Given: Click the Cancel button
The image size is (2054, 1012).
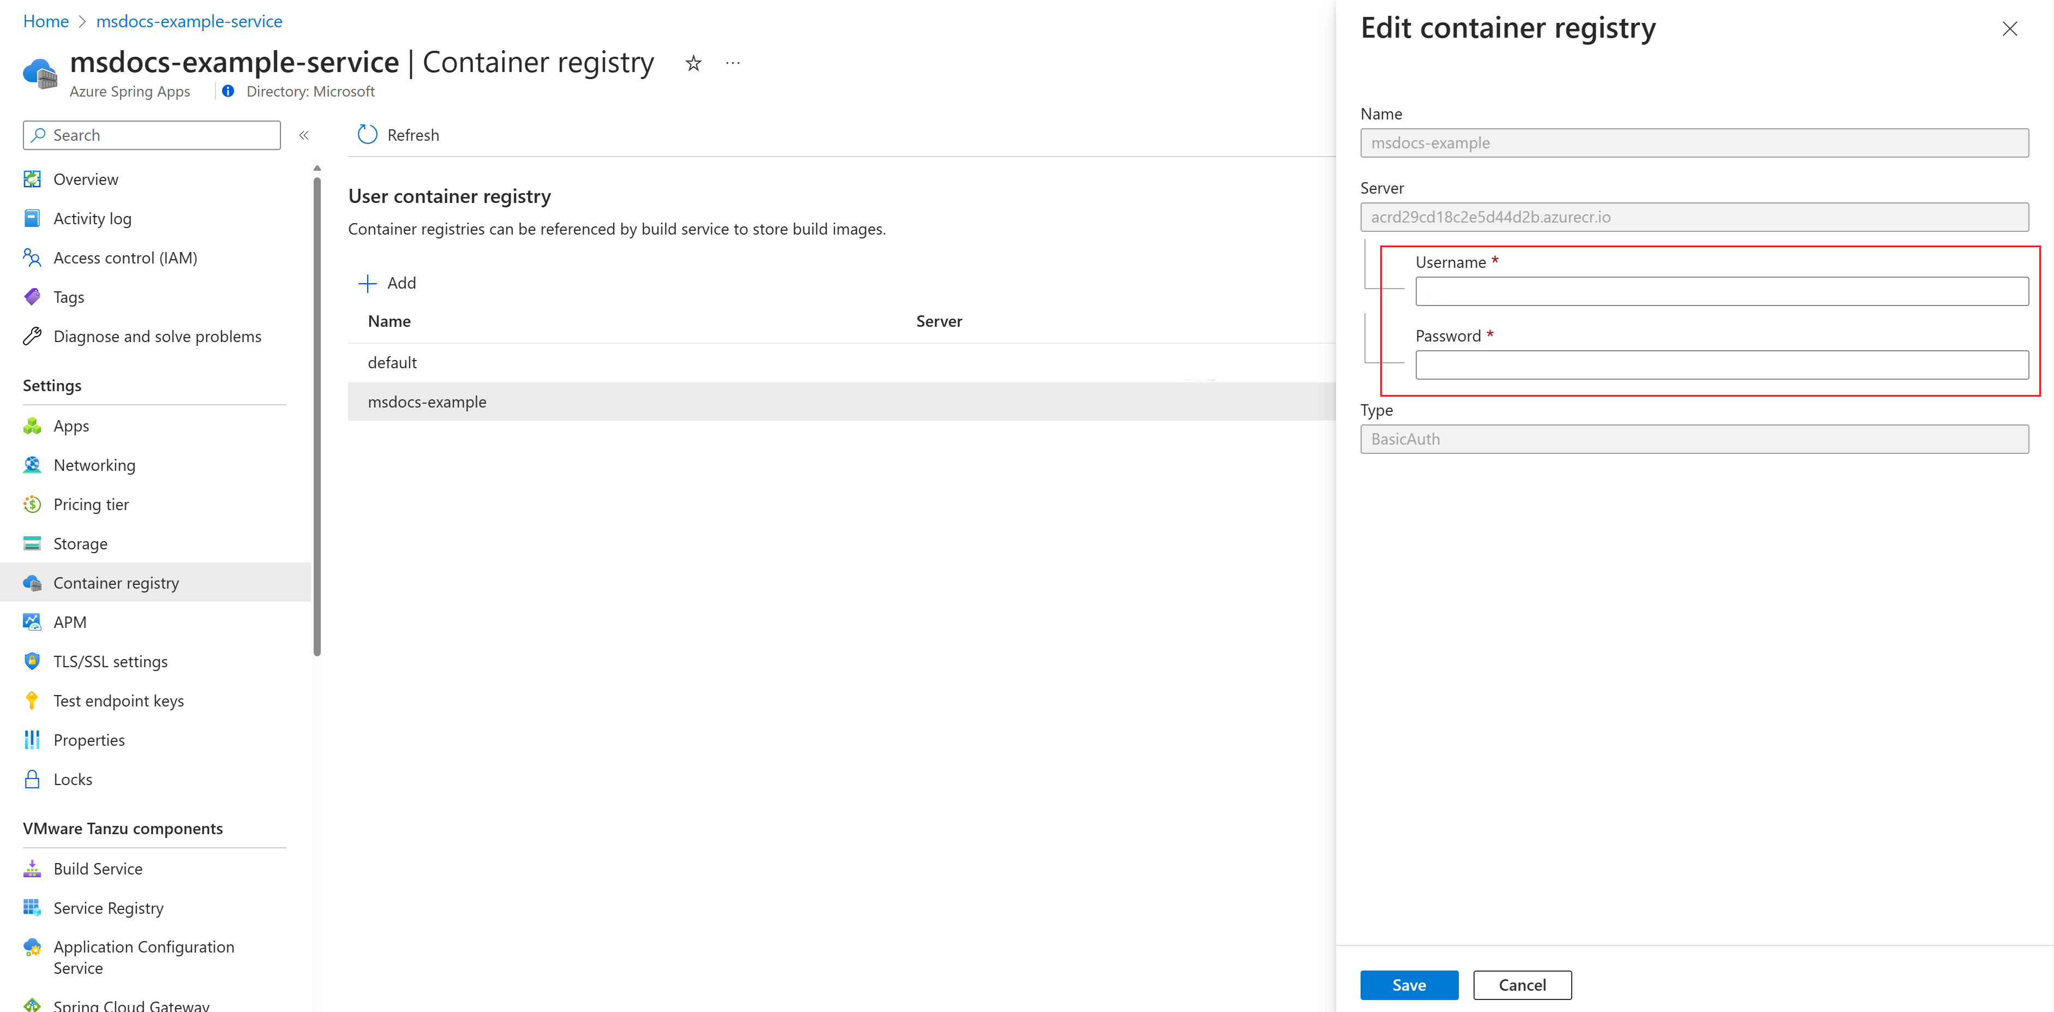Looking at the screenshot, I should click(1522, 985).
